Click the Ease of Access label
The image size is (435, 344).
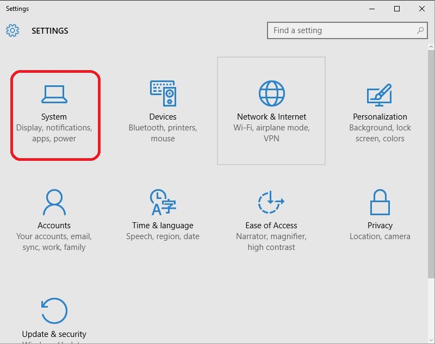click(271, 226)
